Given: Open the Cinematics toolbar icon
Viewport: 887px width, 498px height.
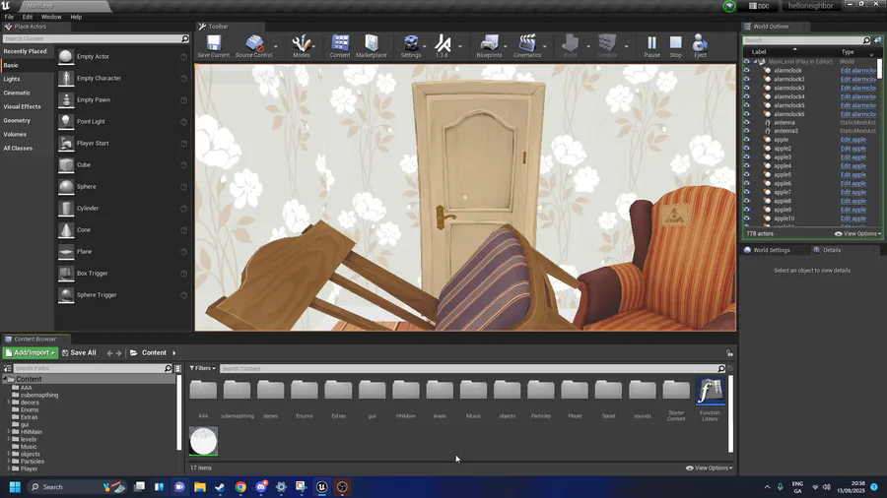Looking at the screenshot, I should pos(527,45).
